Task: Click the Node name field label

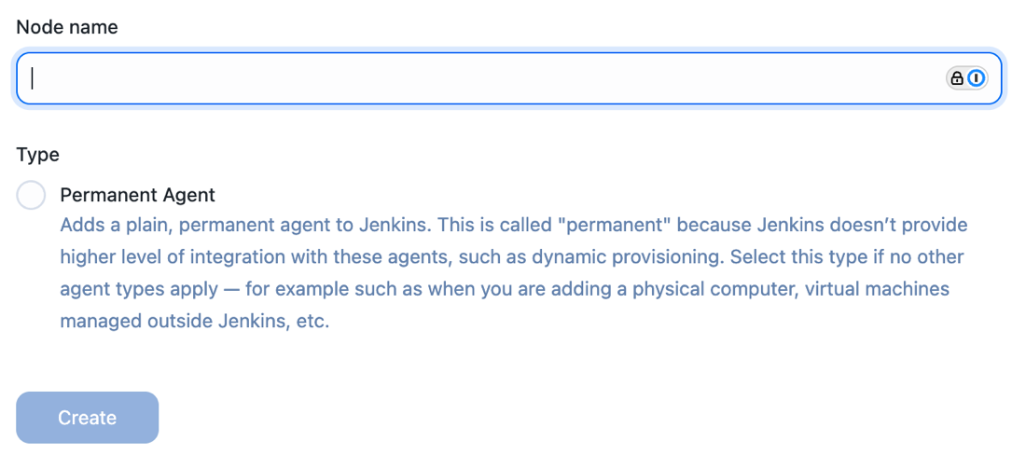Action: click(x=67, y=27)
